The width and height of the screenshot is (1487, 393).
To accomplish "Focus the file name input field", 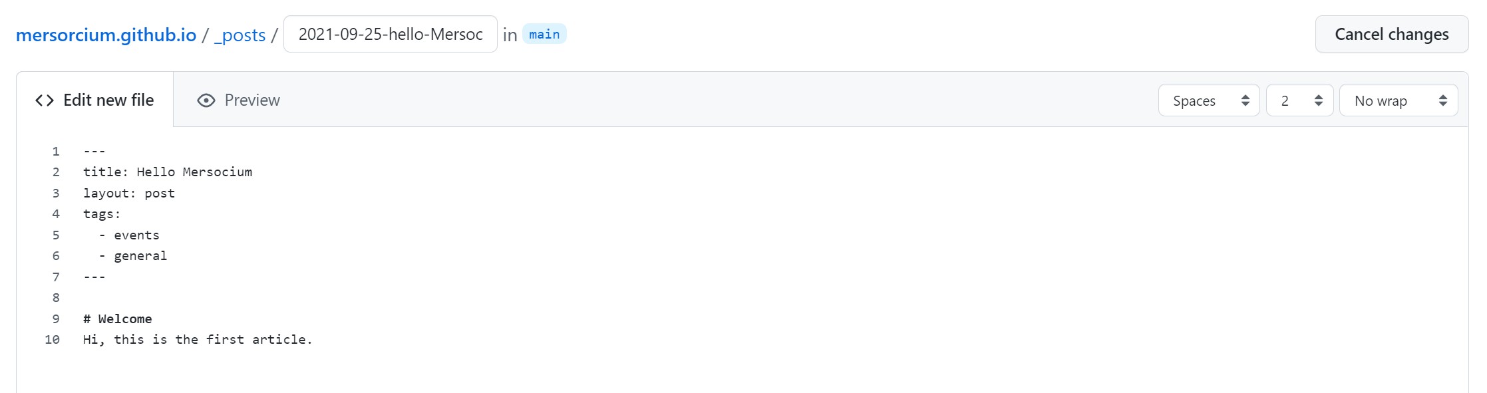I will (x=391, y=34).
